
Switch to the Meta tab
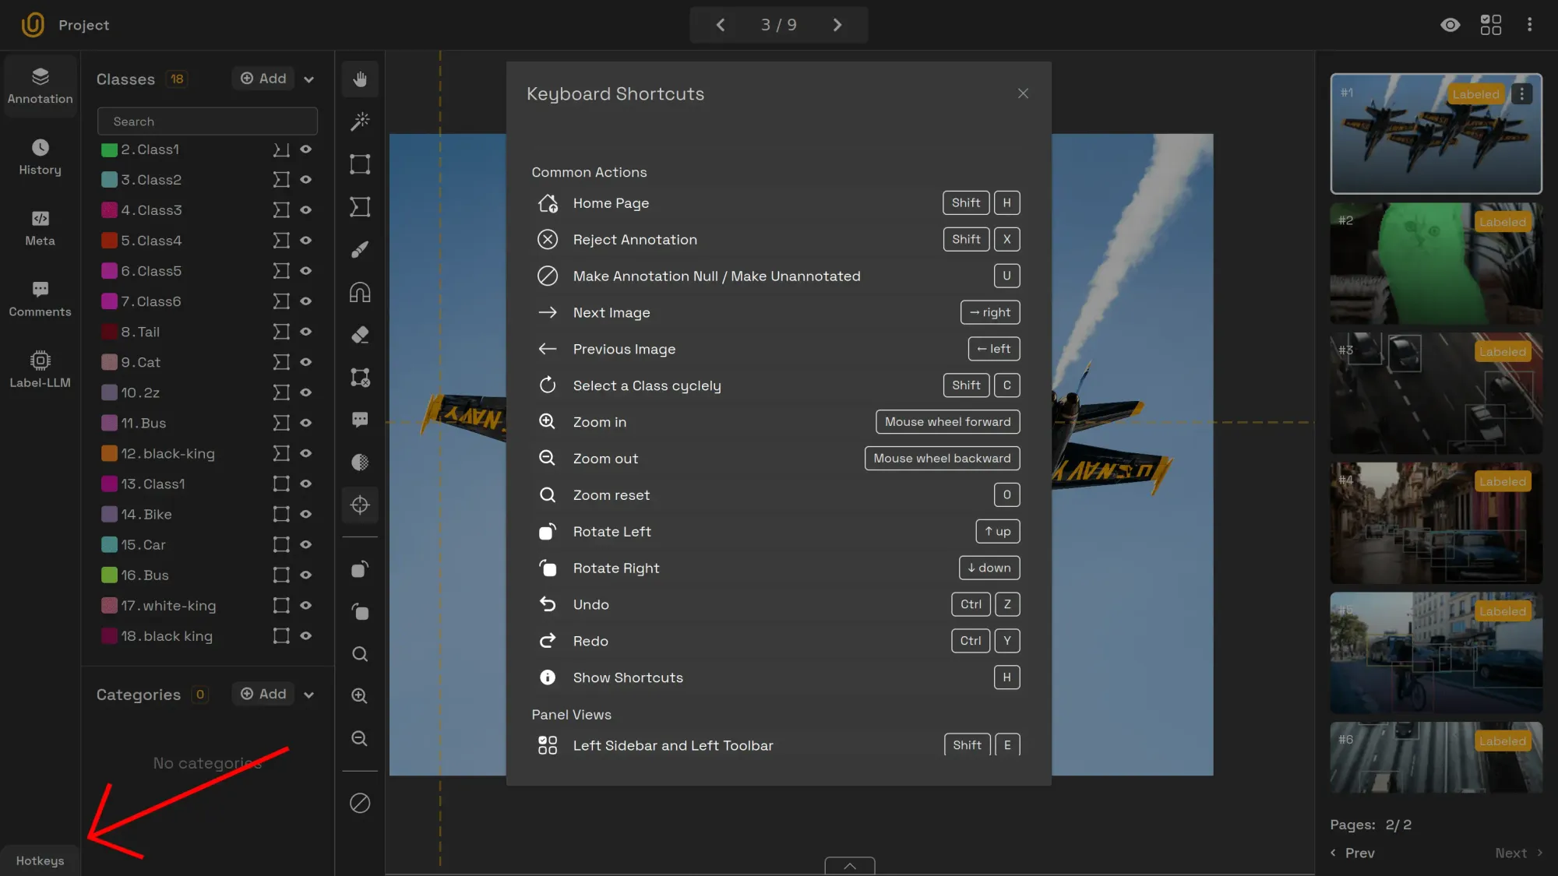[x=39, y=228]
